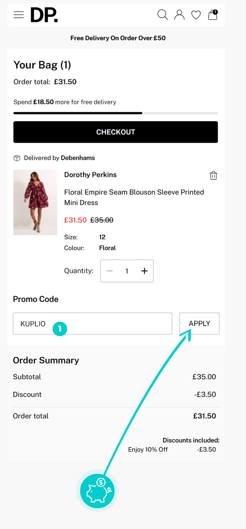Click the Dorothy Perkins brand name
Screen dimensions: 246x529
click(x=90, y=175)
